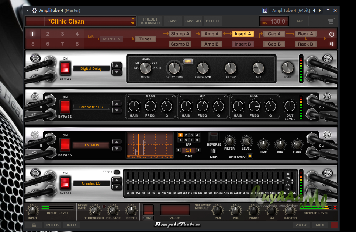Click the Save As button
The height and width of the screenshot is (232, 356).
[193, 21]
